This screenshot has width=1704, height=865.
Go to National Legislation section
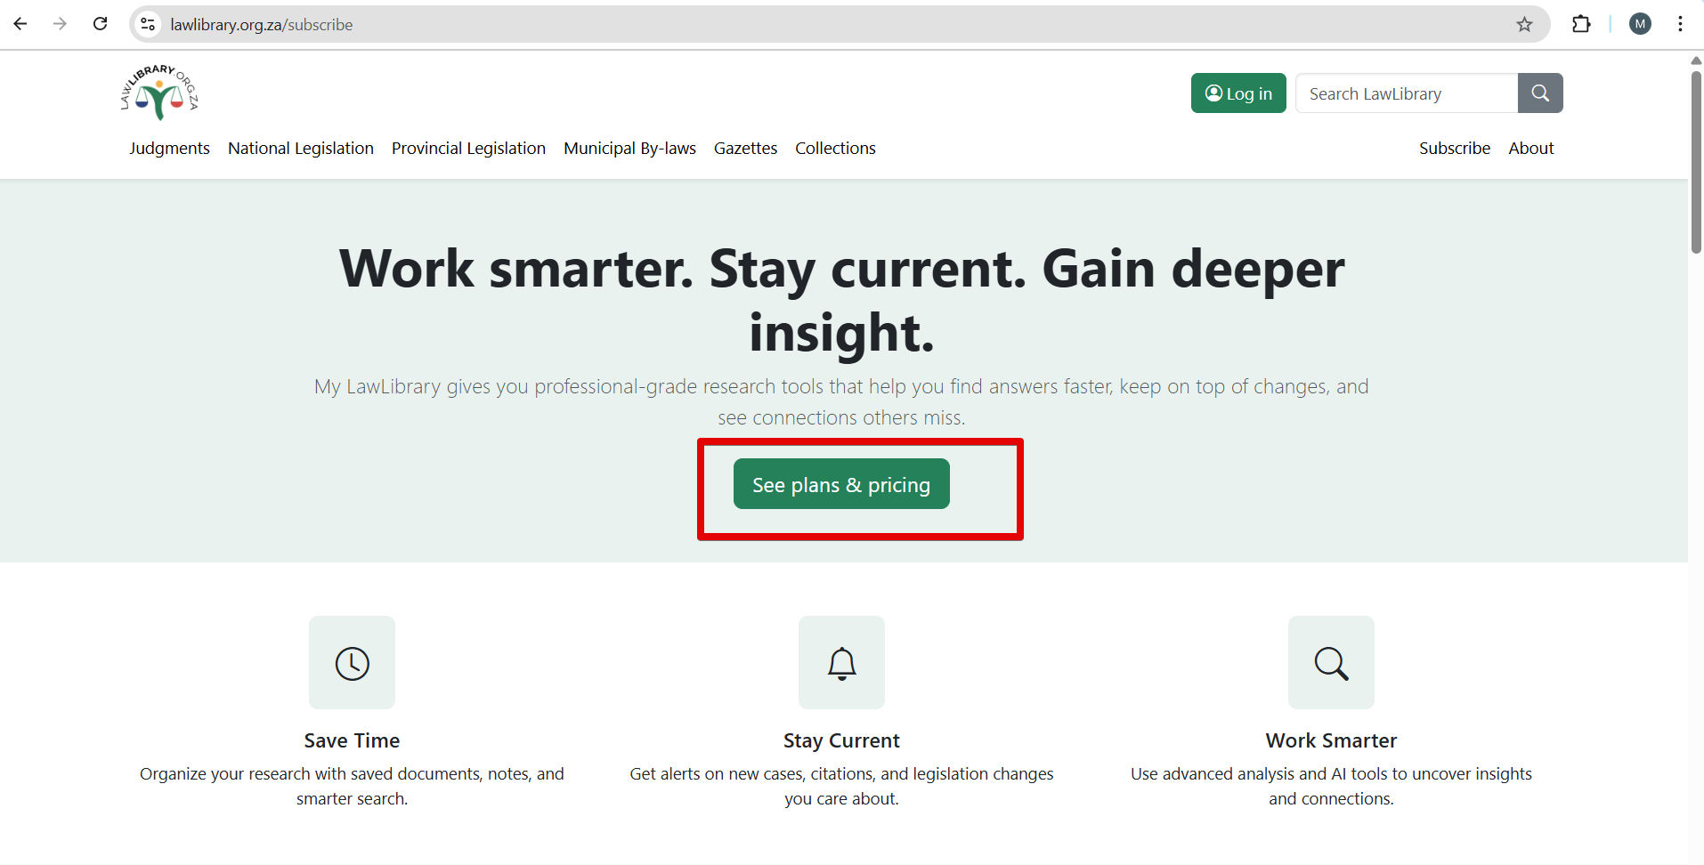pyautogui.click(x=301, y=149)
